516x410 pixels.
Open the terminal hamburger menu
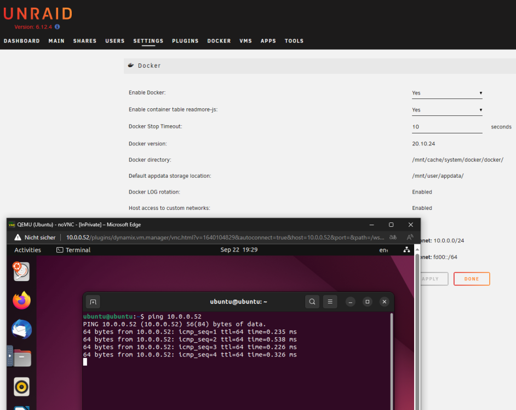[330, 302]
